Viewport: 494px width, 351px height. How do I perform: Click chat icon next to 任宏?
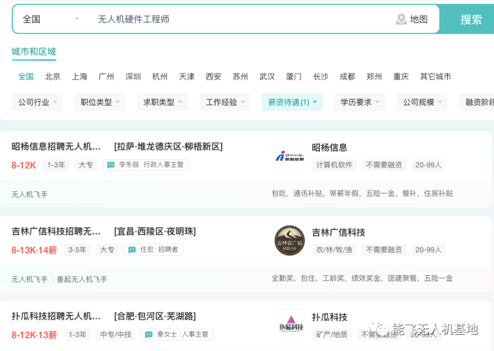coord(132,250)
